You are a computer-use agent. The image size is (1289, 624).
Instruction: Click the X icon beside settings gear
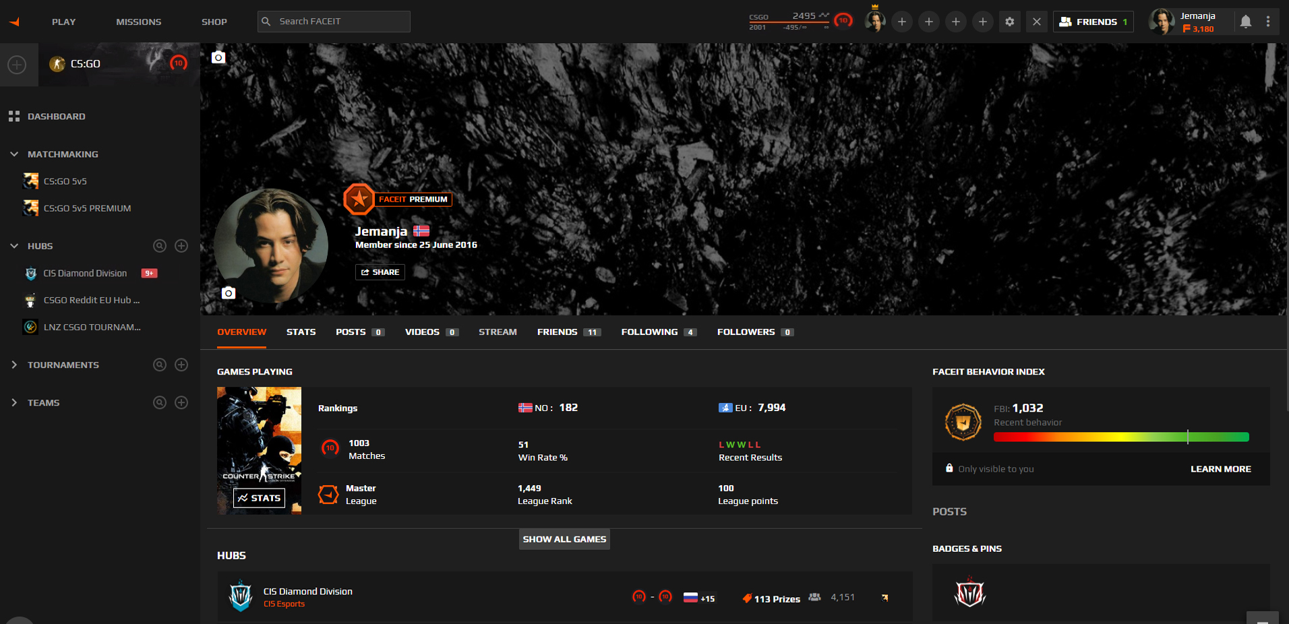point(1037,22)
